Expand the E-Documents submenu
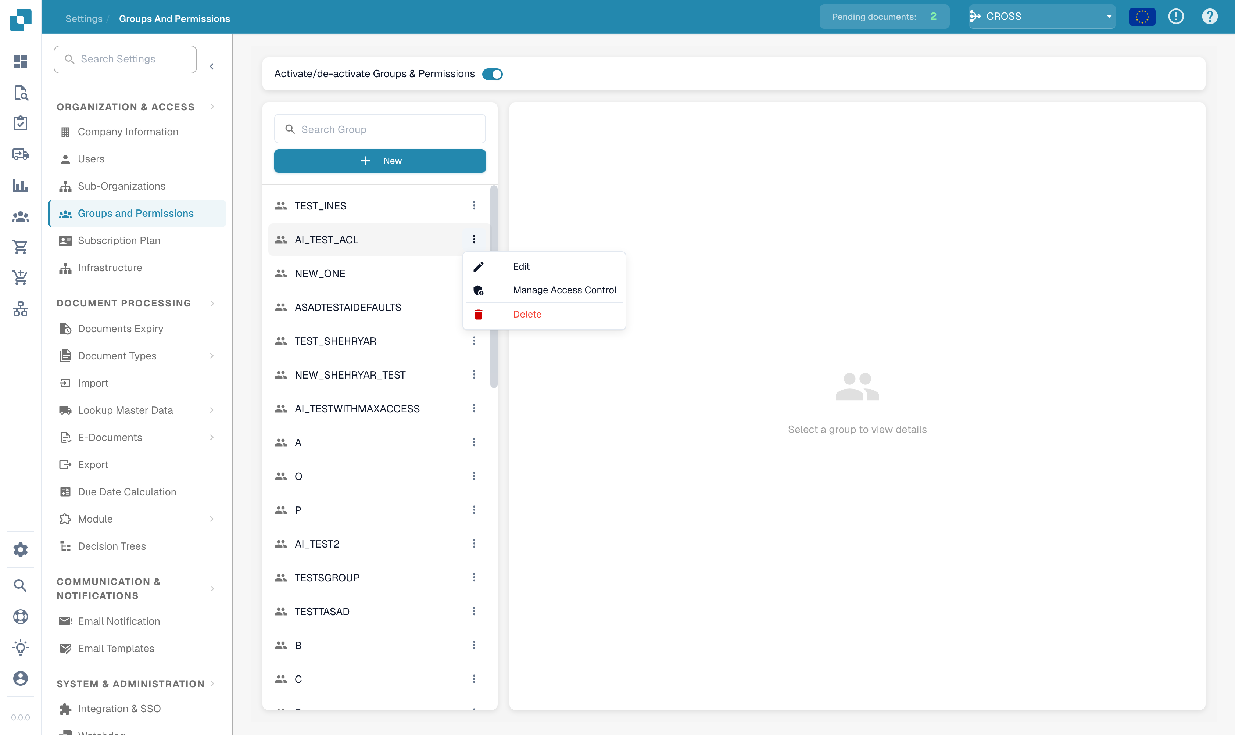Image resolution: width=1235 pixels, height=735 pixels. tap(211, 437)
